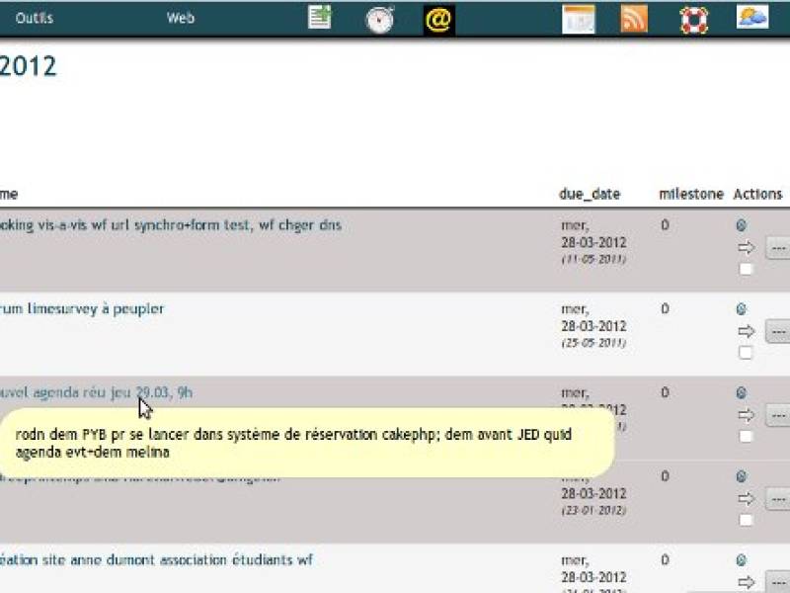The image size is (790, 593).
Task: Open the 'limesurvey à peupler' task link
Action: tap(82, 308)
